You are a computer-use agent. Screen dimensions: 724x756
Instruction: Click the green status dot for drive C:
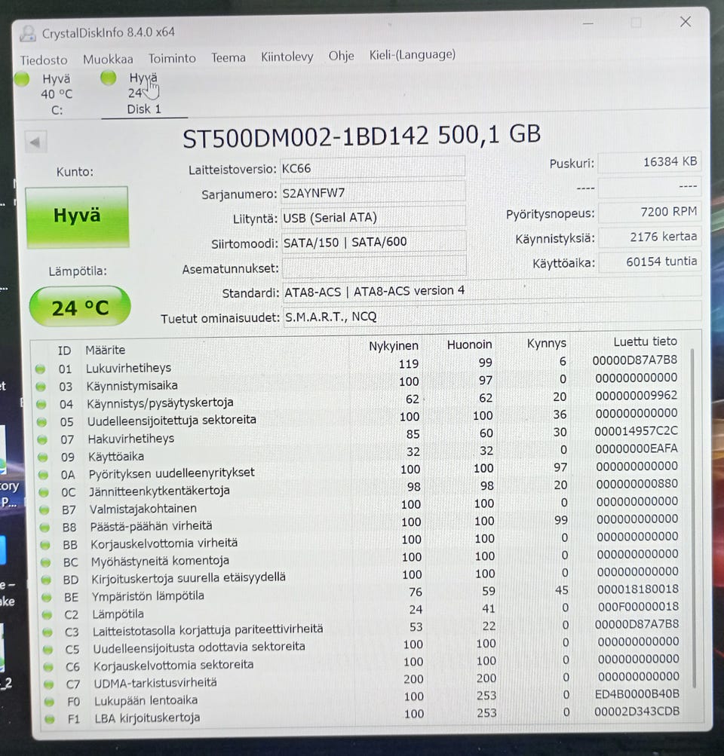click(22, 79)
